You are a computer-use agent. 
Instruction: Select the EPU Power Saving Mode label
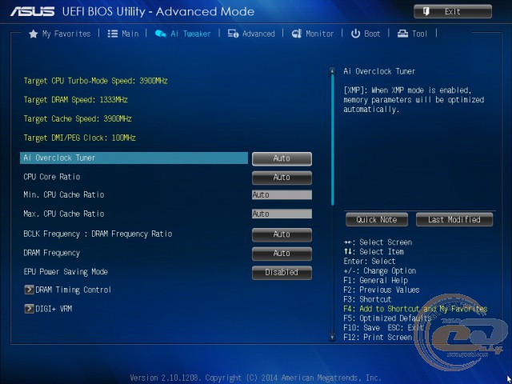tap(66, 272)
